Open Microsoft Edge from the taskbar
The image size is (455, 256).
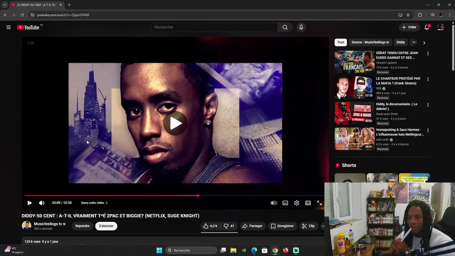(254, 250)
